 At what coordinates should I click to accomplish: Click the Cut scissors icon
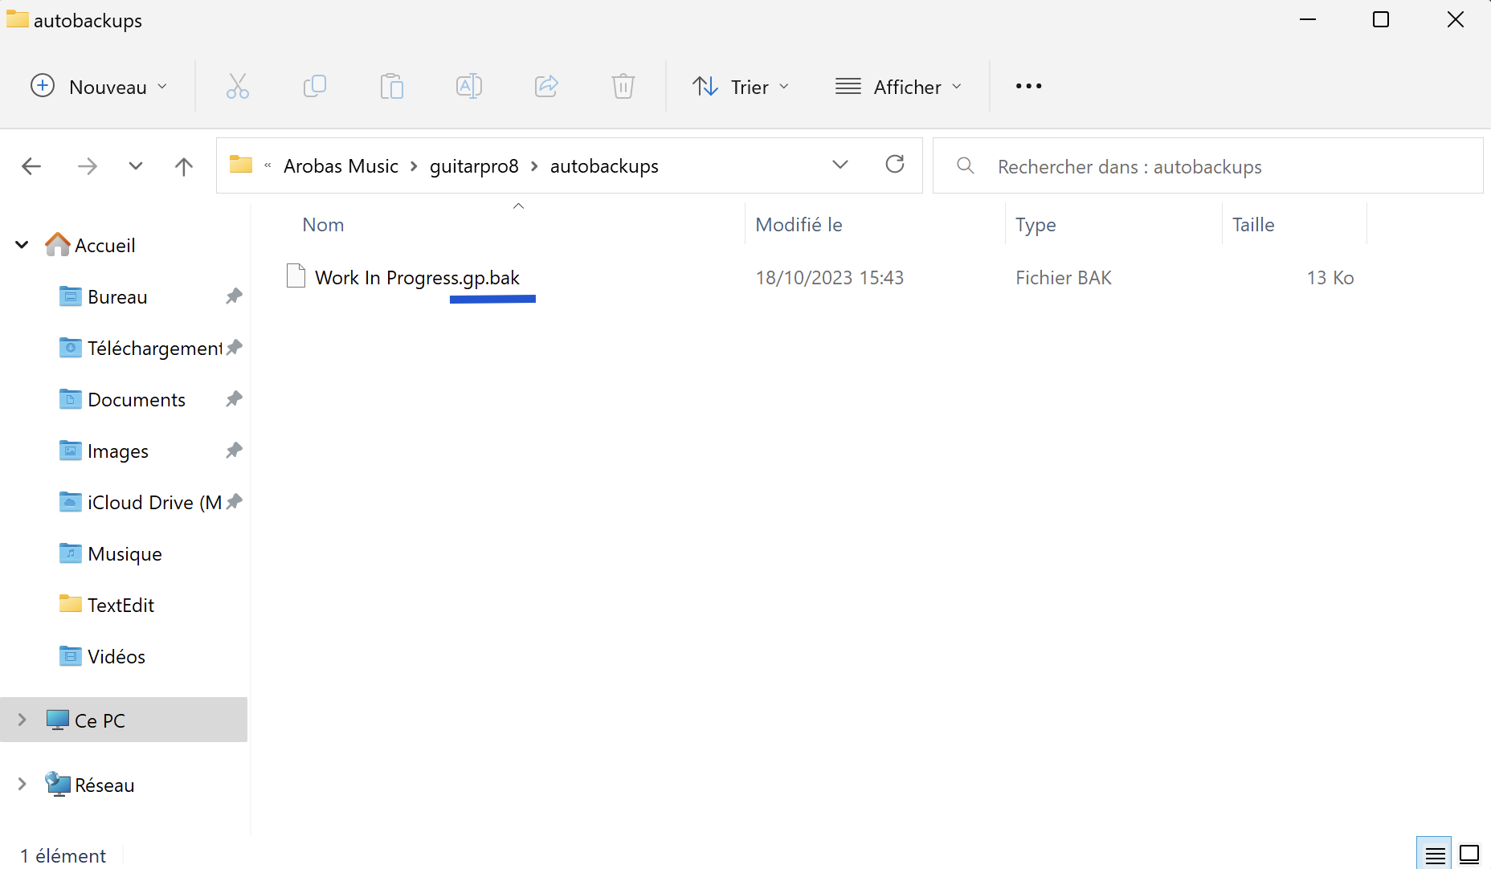click(x=238, y=86)
